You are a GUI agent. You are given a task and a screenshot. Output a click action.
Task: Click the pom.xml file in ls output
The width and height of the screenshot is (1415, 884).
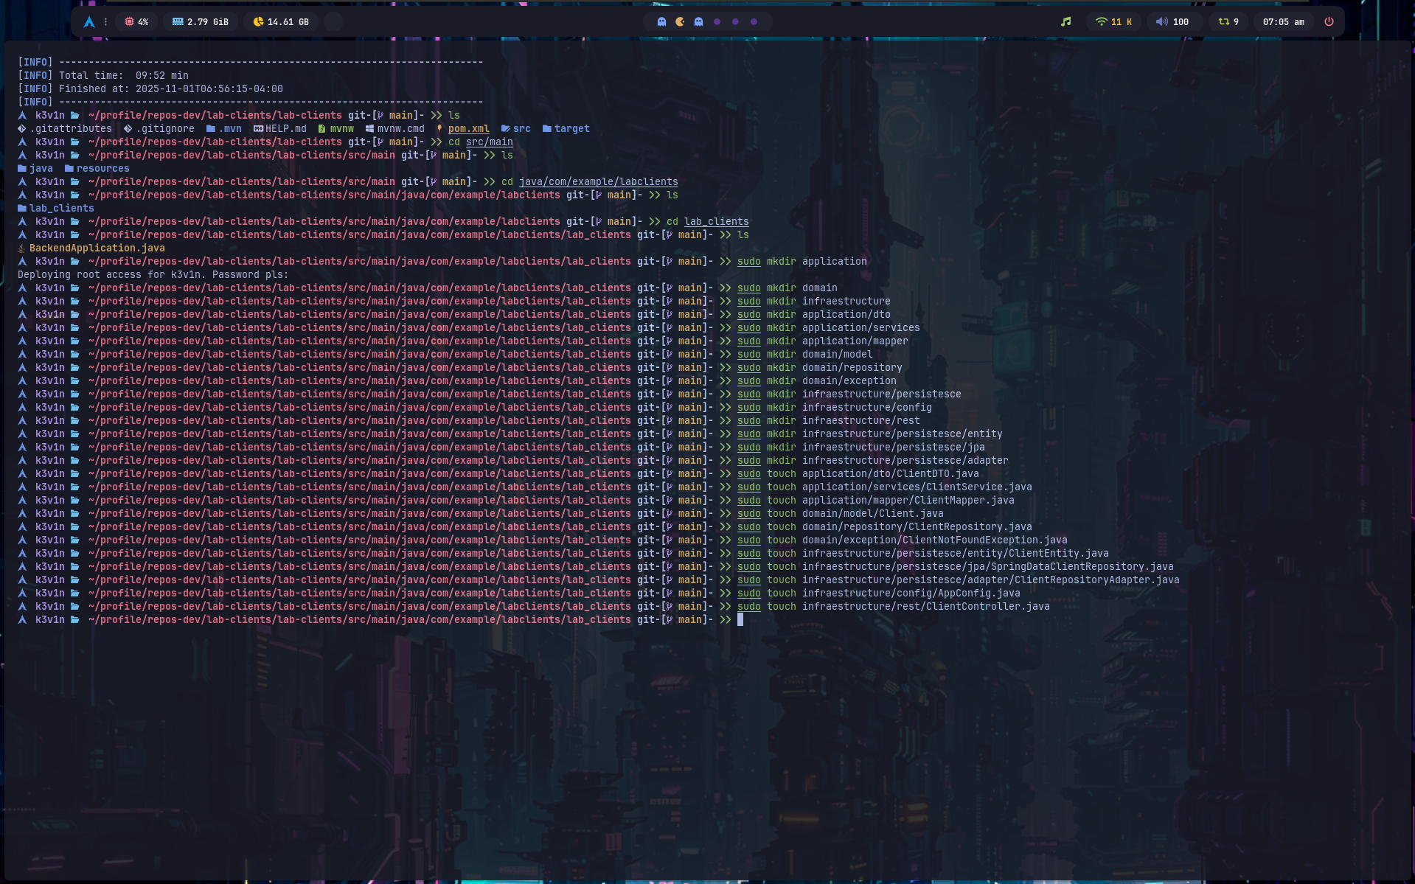click(468, 129)
